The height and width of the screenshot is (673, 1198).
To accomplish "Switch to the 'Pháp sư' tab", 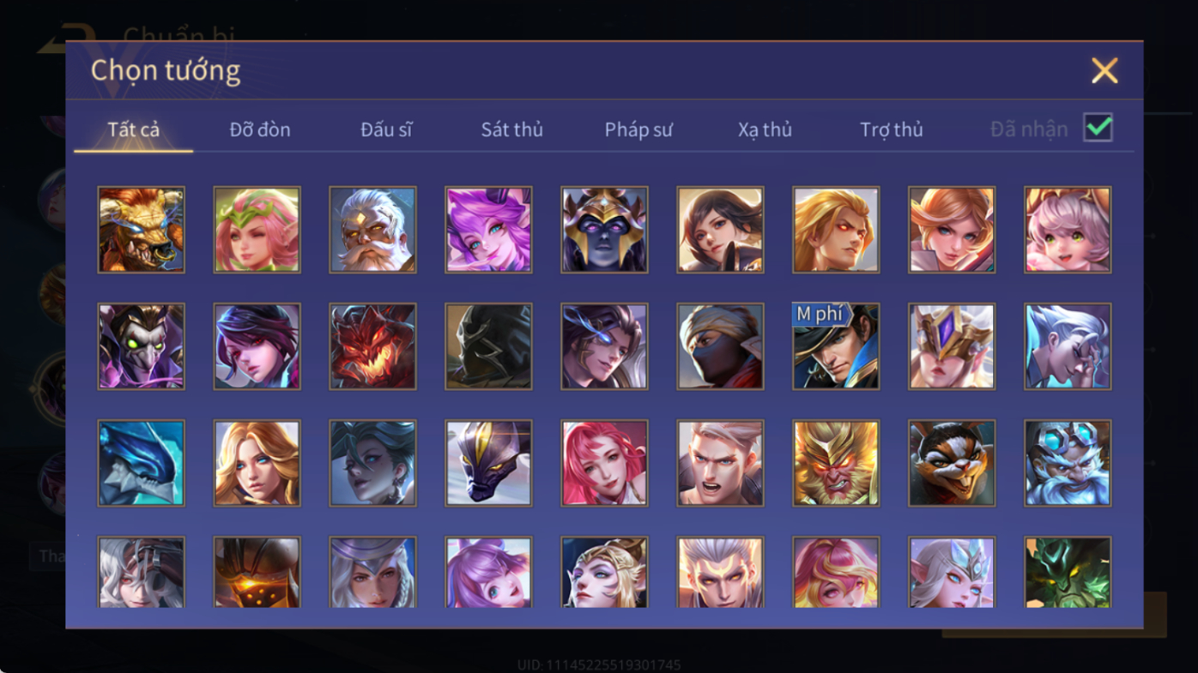I will (x=638, y=129).
